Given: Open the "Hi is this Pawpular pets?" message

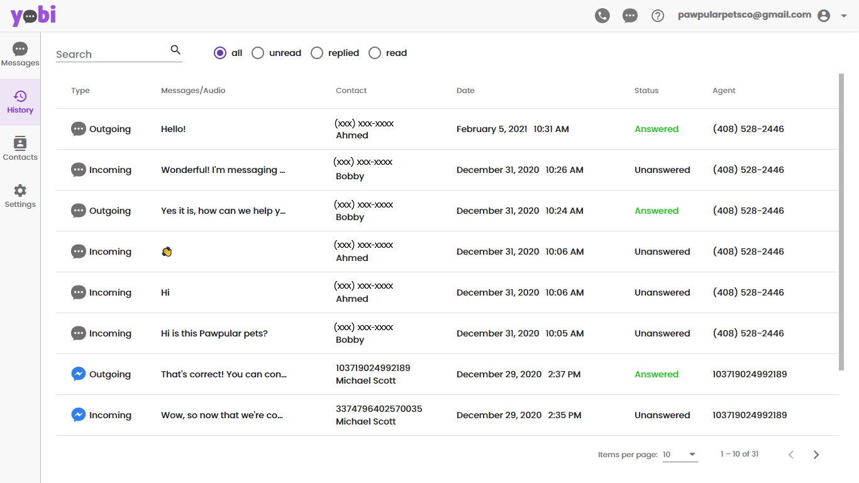Looking at the screenshot, I should tap(214, 333).
